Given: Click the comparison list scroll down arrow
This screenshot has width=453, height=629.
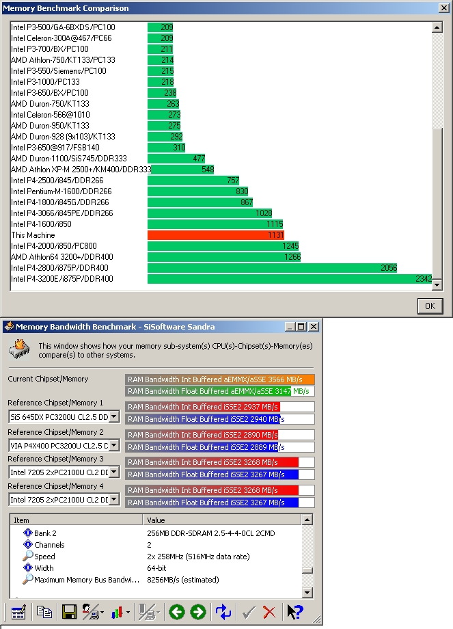Looking at the screenshot, I should point(437,285).
